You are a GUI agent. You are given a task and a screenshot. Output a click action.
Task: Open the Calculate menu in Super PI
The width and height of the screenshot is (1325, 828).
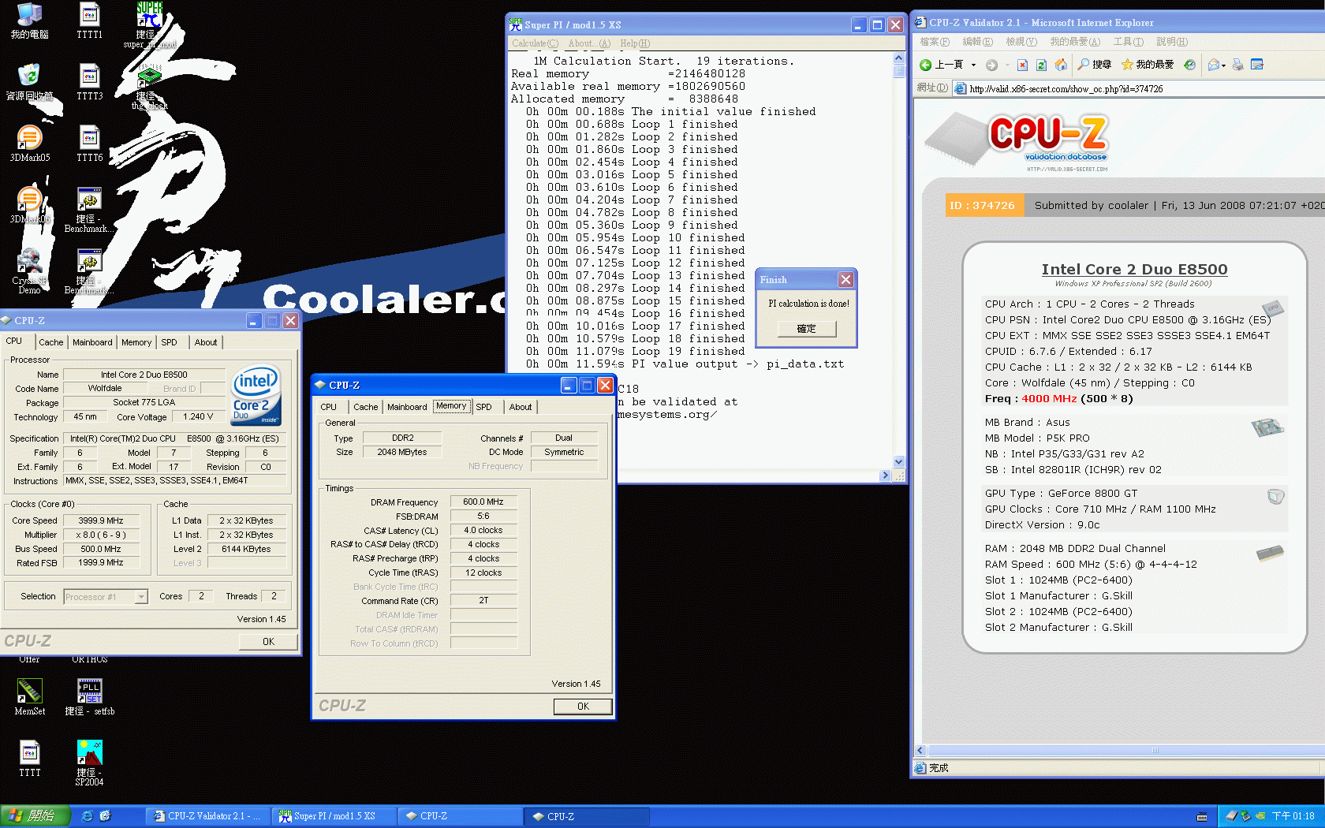[535, 43]
